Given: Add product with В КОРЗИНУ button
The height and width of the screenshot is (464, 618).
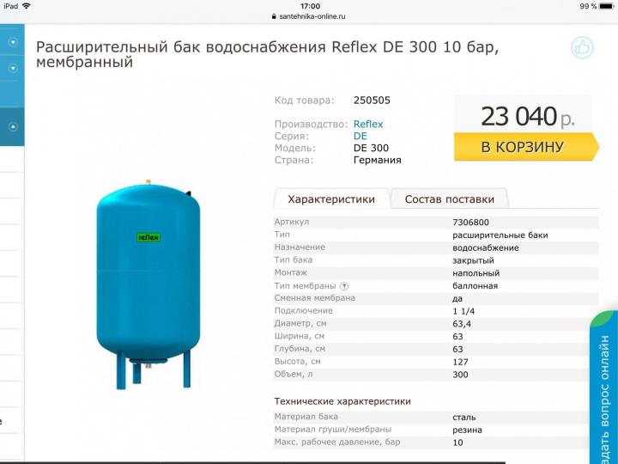Looking at the screenshot, I should (x=526, y=147).
